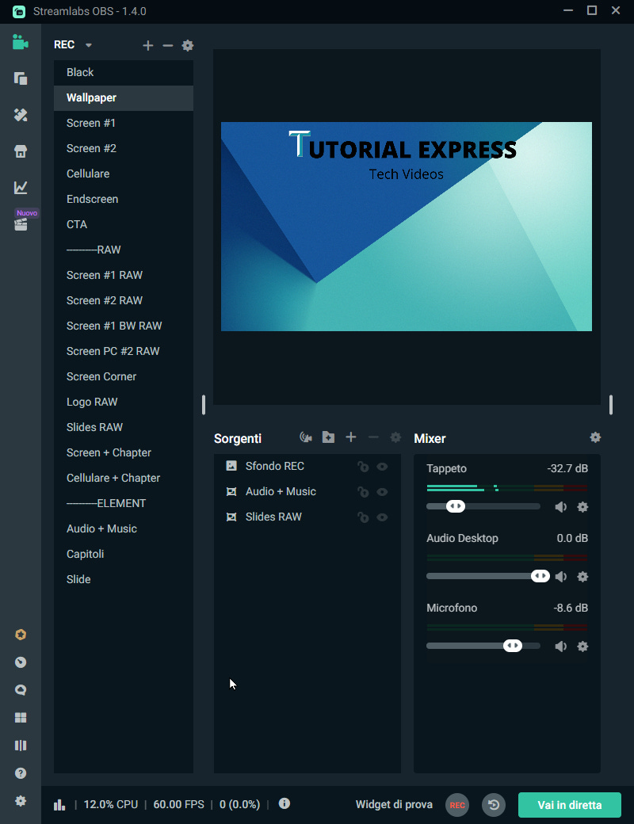Open the Tappeto audio source settings gear
The height and width of the screenshot is (824, 634).
point(582,507)
